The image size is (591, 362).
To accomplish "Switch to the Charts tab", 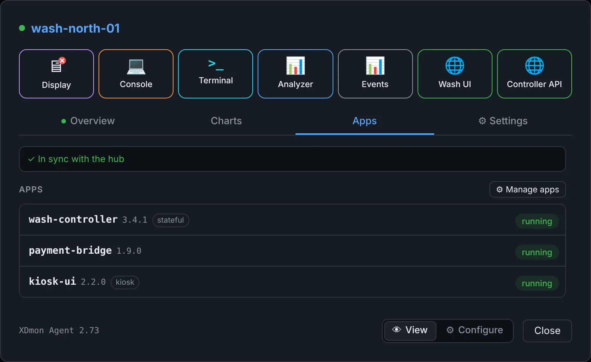I will (x=226, y=121).
